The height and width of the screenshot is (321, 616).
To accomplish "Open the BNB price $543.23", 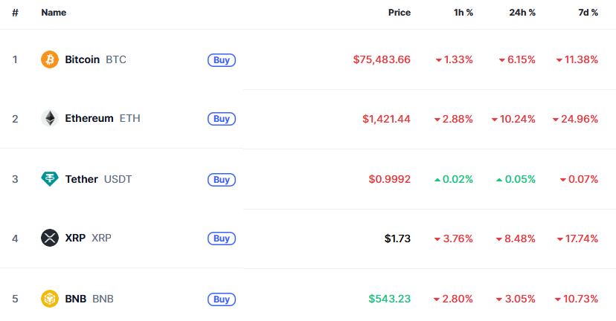I will tap(389, 299).
